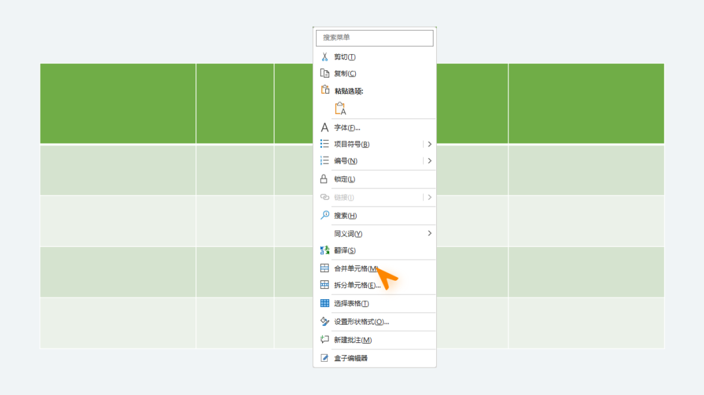The image size is (704, 395).
Task: Click the 搜索 magnifier icon
Action: point(324,215)
